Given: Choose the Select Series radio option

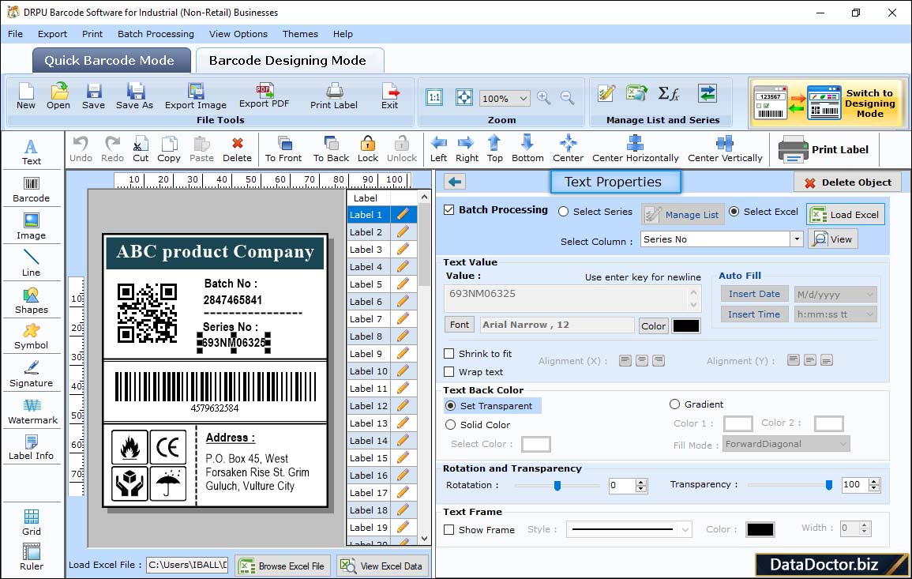Looking at the screenshot, I should pos(563,212).
